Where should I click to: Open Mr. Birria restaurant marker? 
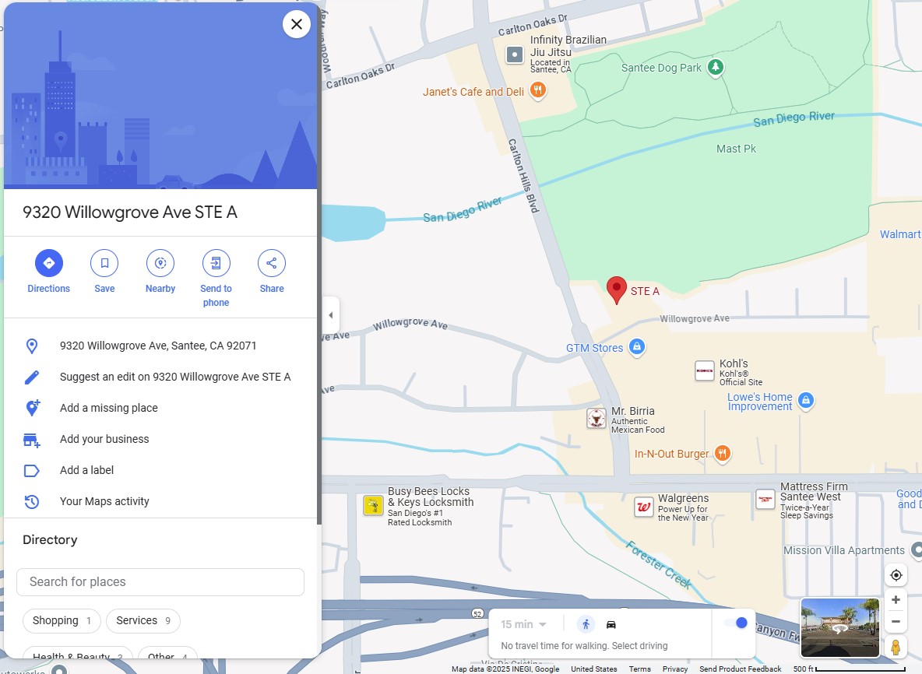pos(596,419)
